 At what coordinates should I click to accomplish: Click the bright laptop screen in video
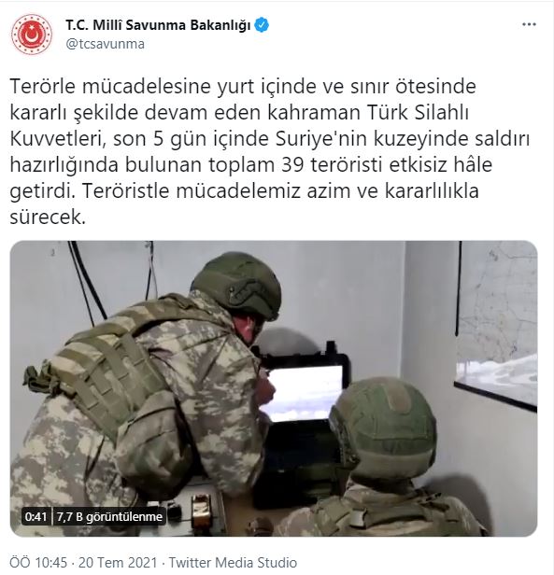(x=303, y=393)
